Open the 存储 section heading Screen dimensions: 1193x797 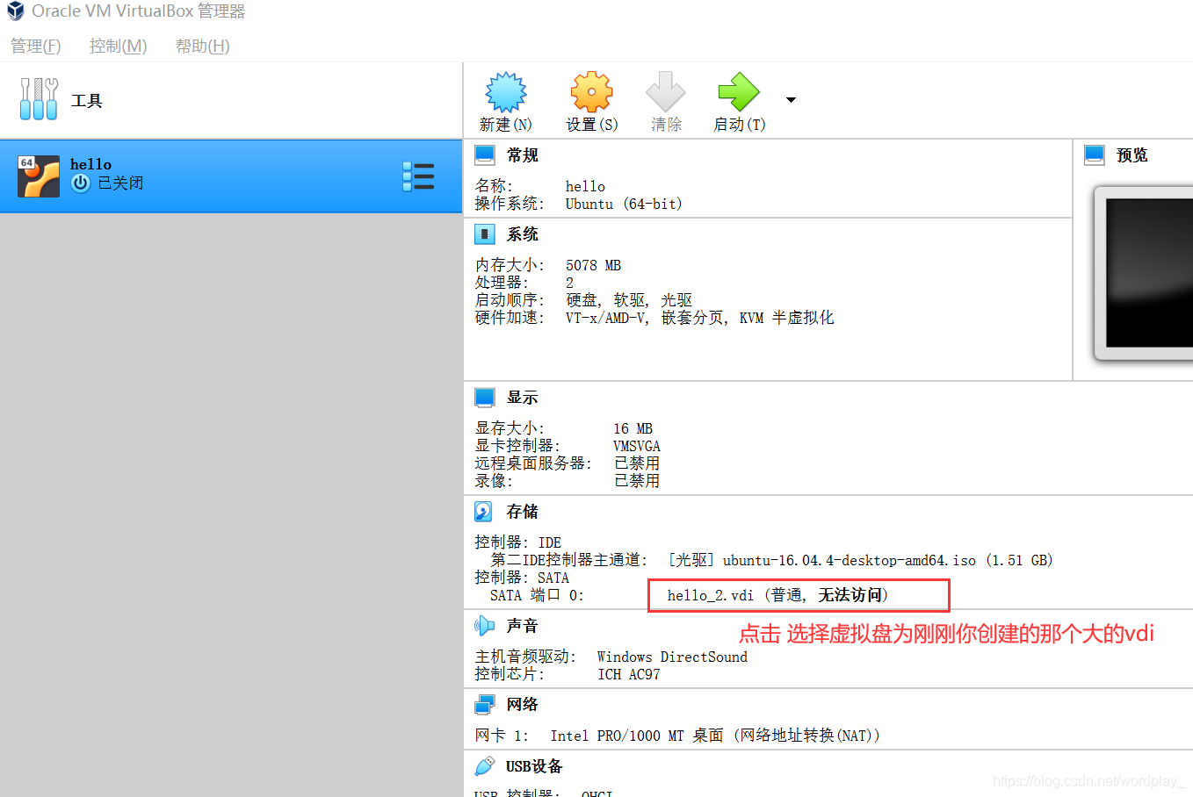coord(523,512)
